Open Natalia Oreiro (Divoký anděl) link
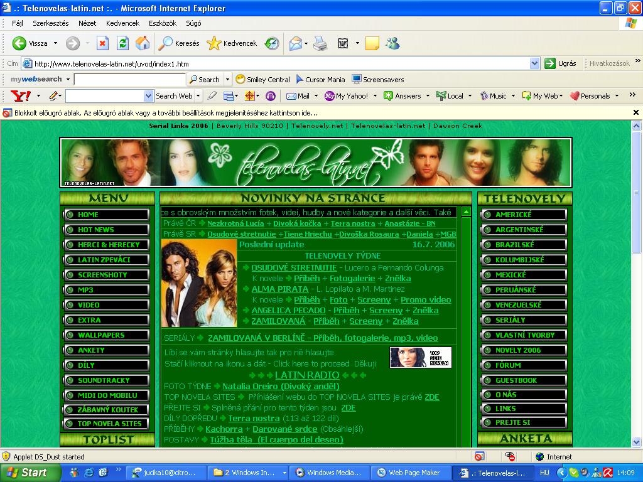643x482 pixels. [x=281, y=386]
